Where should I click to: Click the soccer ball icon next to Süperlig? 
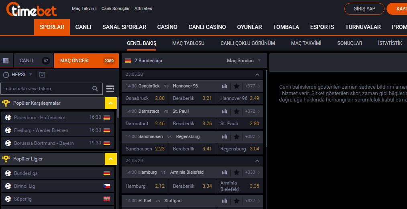8,199
